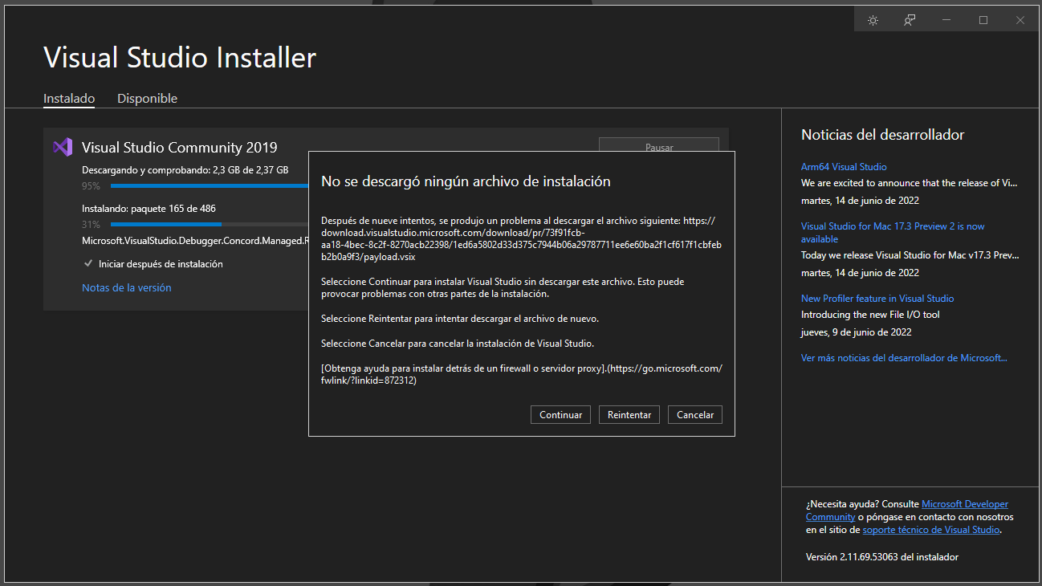Open the Arm64 Visual Studio news link
1042x586 pixels.
844,167
